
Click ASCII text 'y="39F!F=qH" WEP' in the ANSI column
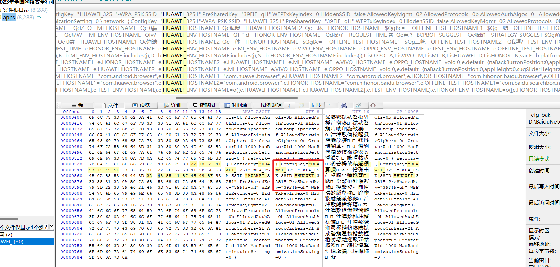click(x=248, y=187)
